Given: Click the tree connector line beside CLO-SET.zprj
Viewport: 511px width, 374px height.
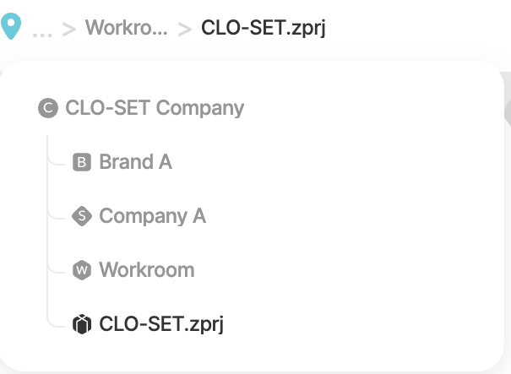Looking at the screenshot, I should pyautogui.click(x=56, y=321).
